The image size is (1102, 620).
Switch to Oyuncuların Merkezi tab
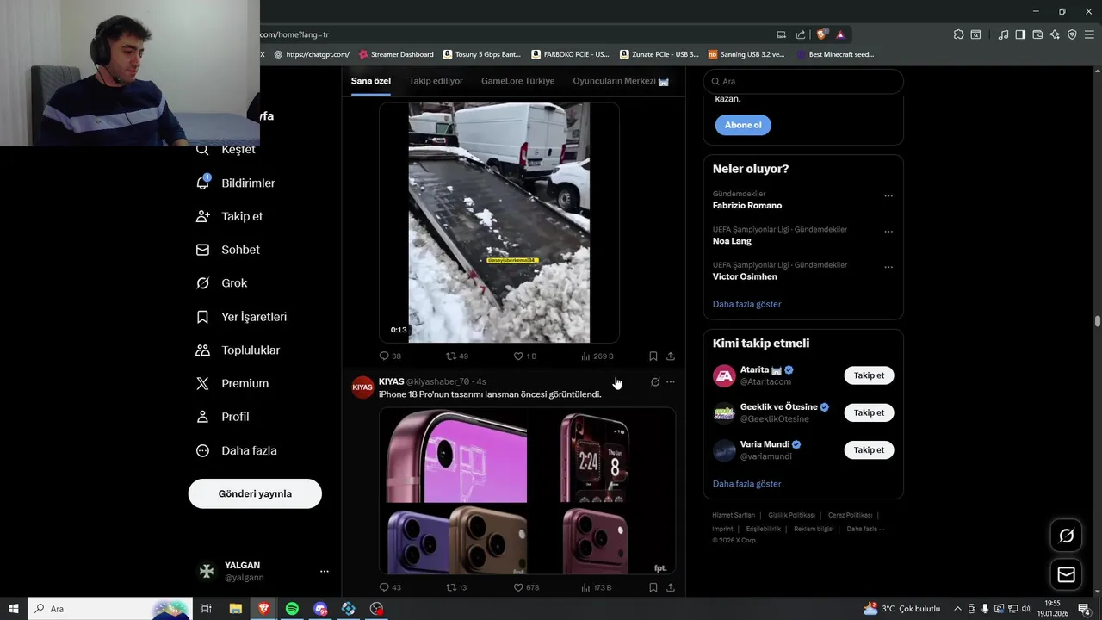(621, 81)
